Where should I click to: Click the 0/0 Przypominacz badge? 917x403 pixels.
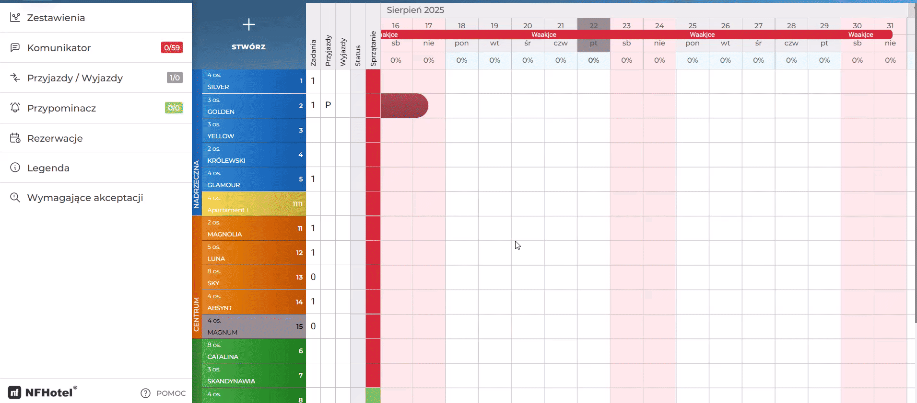[x=174, y=108]
